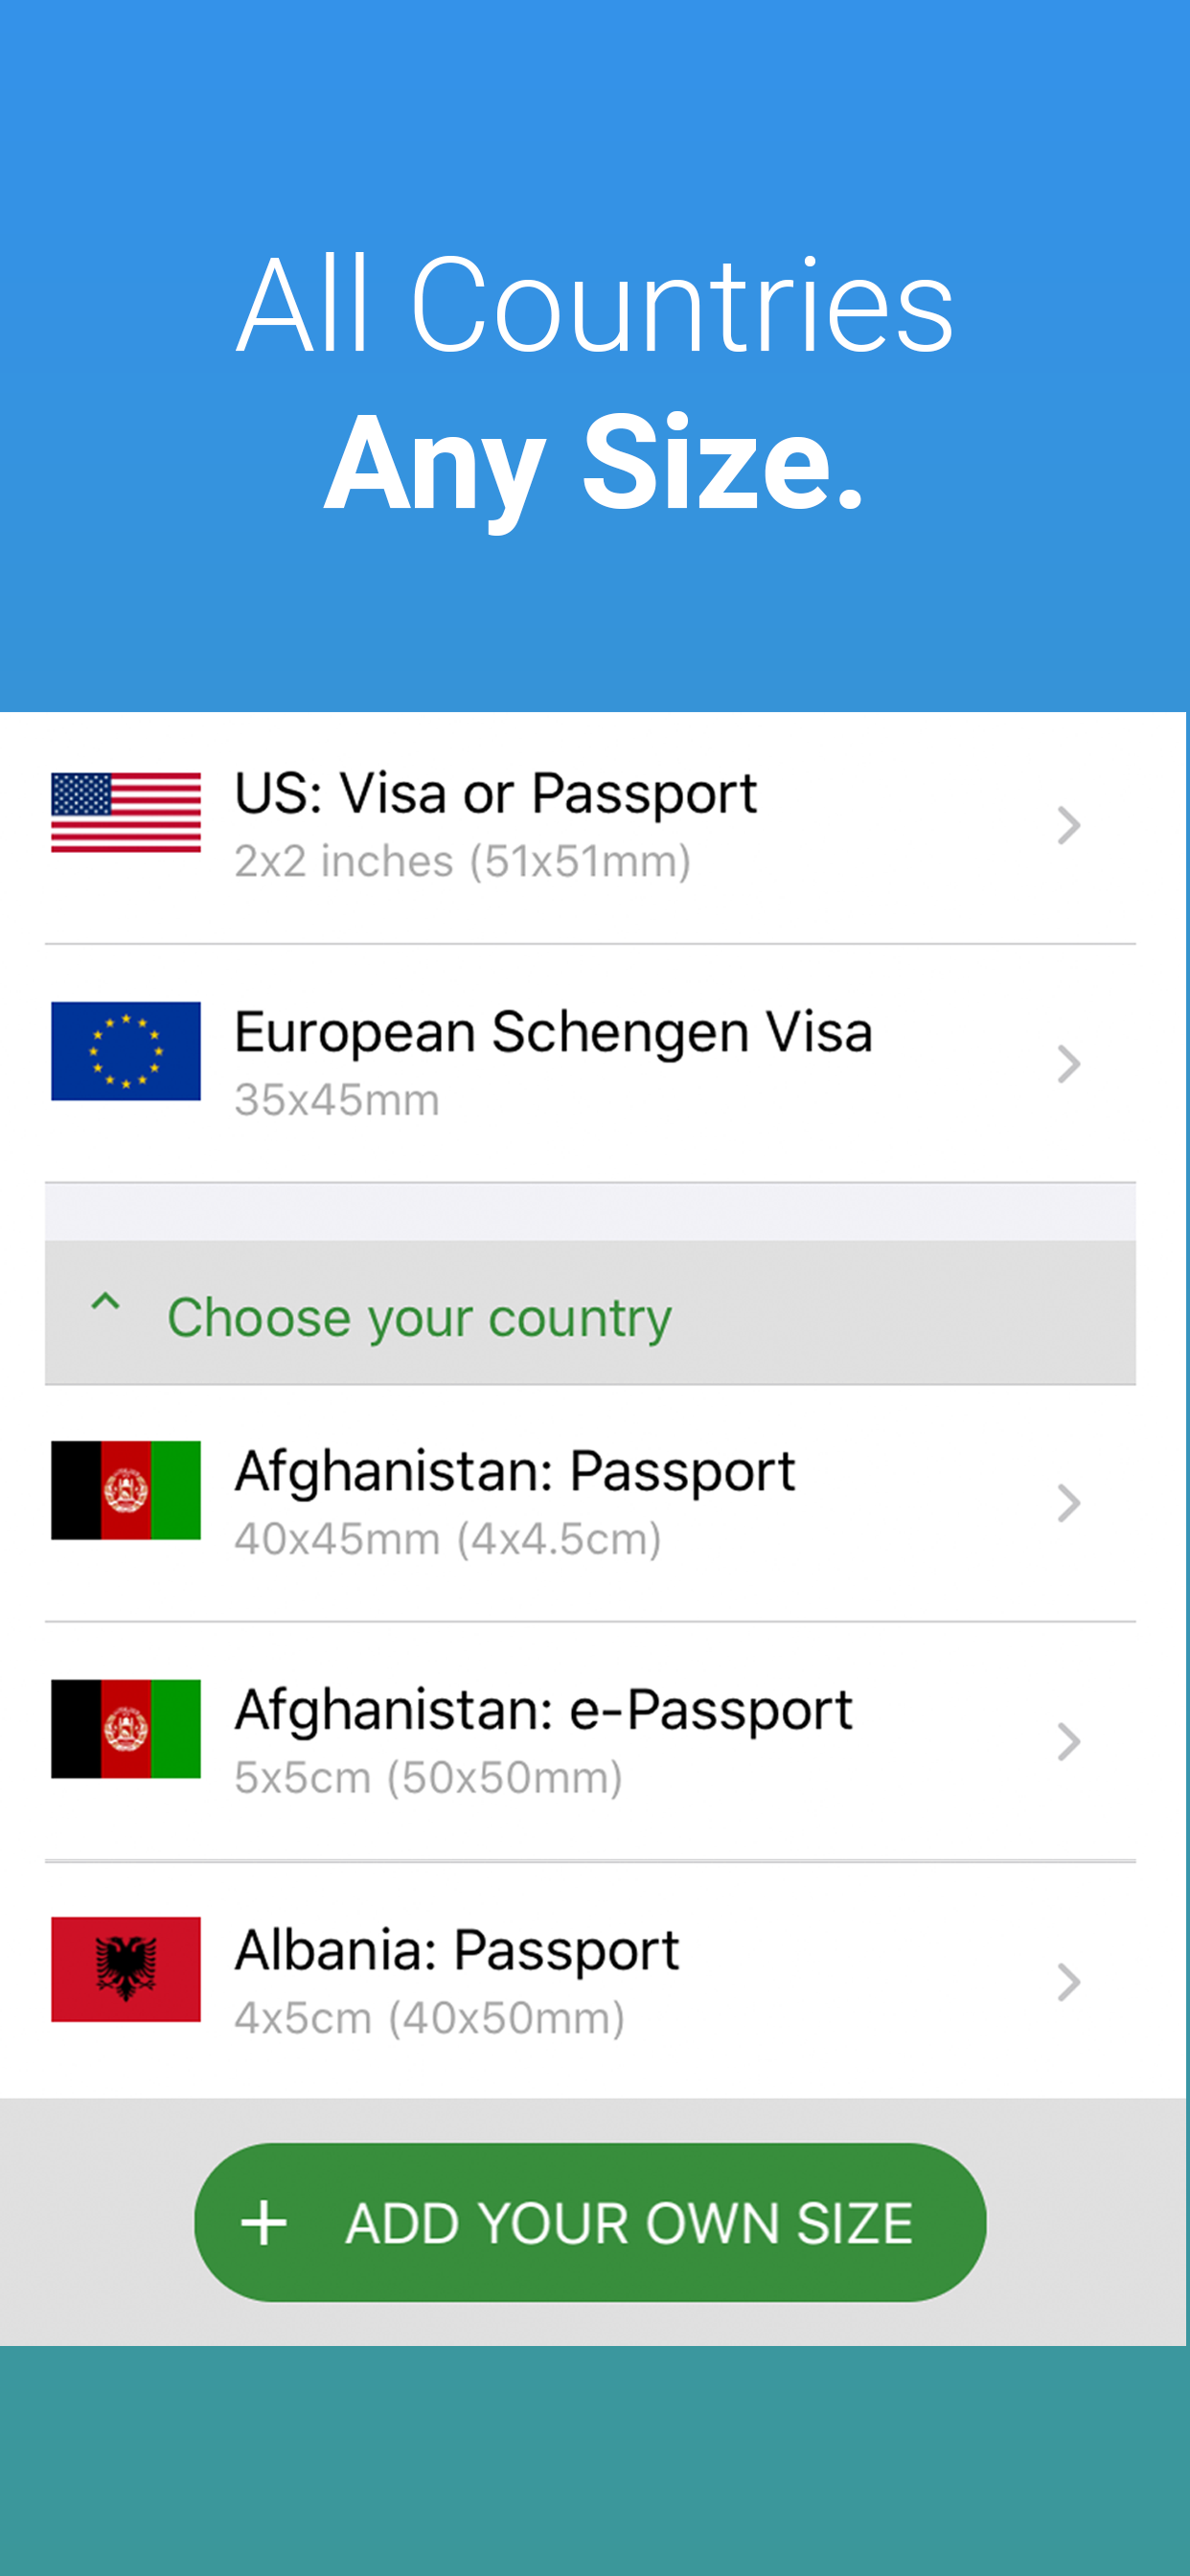Choose Afghanistan: e-Passport 5x5cm item
The height and width of the screenshot is (2576, 1190).
click(x=543, y=1710)
